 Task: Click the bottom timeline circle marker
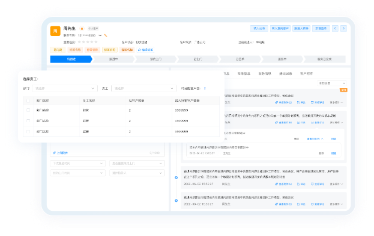(x=176, y=201)
